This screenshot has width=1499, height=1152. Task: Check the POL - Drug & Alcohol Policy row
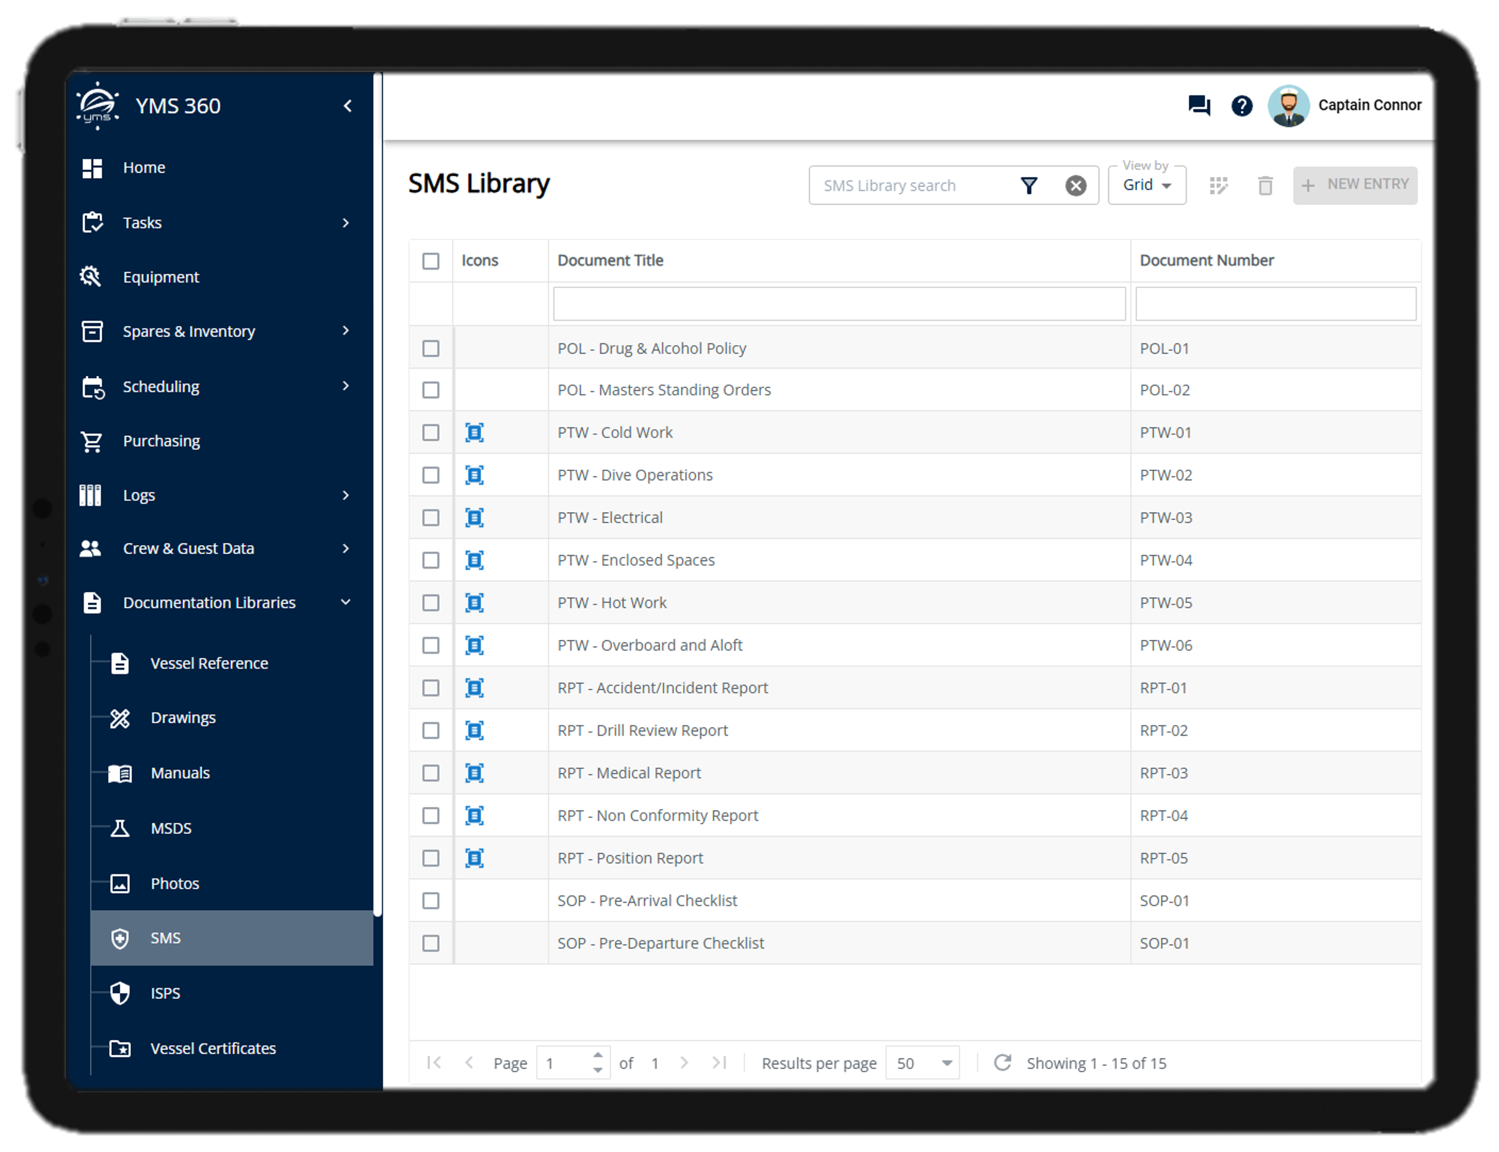[x=431, y=348]
